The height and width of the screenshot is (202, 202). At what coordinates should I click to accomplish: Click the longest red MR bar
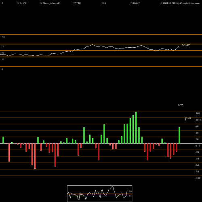[x=35, y=156]
